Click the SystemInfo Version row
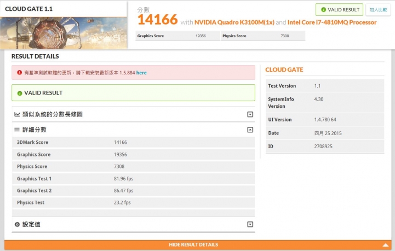 click(x=325, y=103)
